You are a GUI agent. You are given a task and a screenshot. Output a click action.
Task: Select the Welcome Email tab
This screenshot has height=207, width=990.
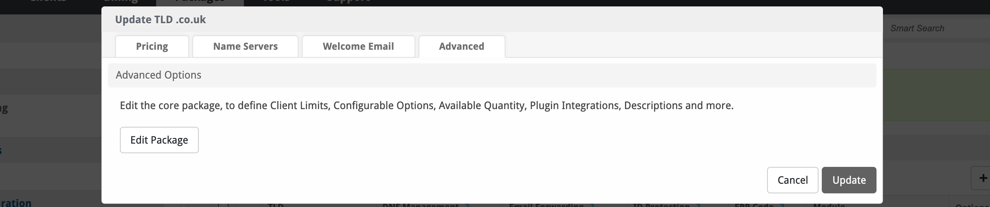(x=358, y=47)
